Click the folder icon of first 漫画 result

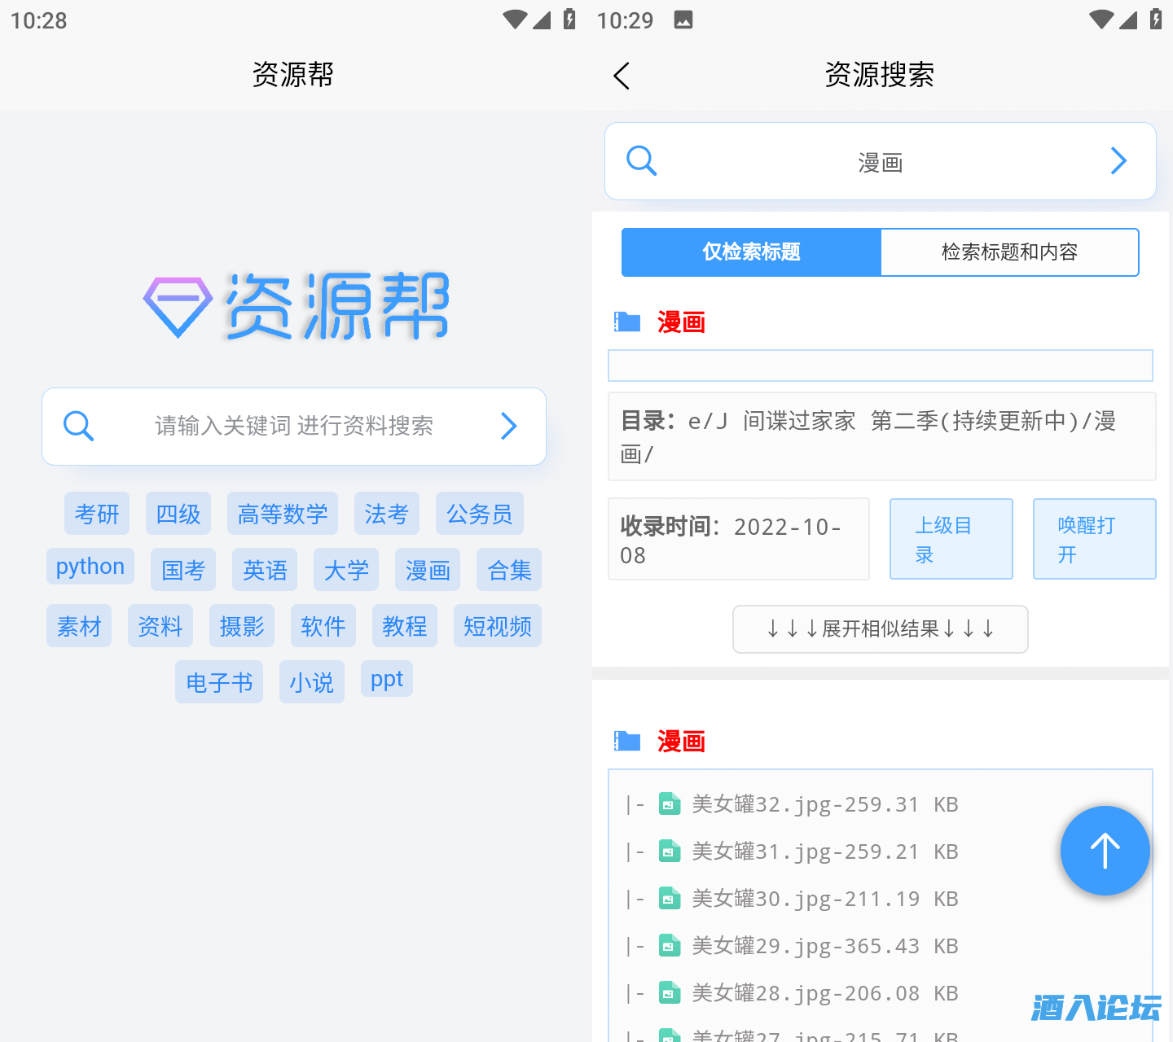[627, 322]
